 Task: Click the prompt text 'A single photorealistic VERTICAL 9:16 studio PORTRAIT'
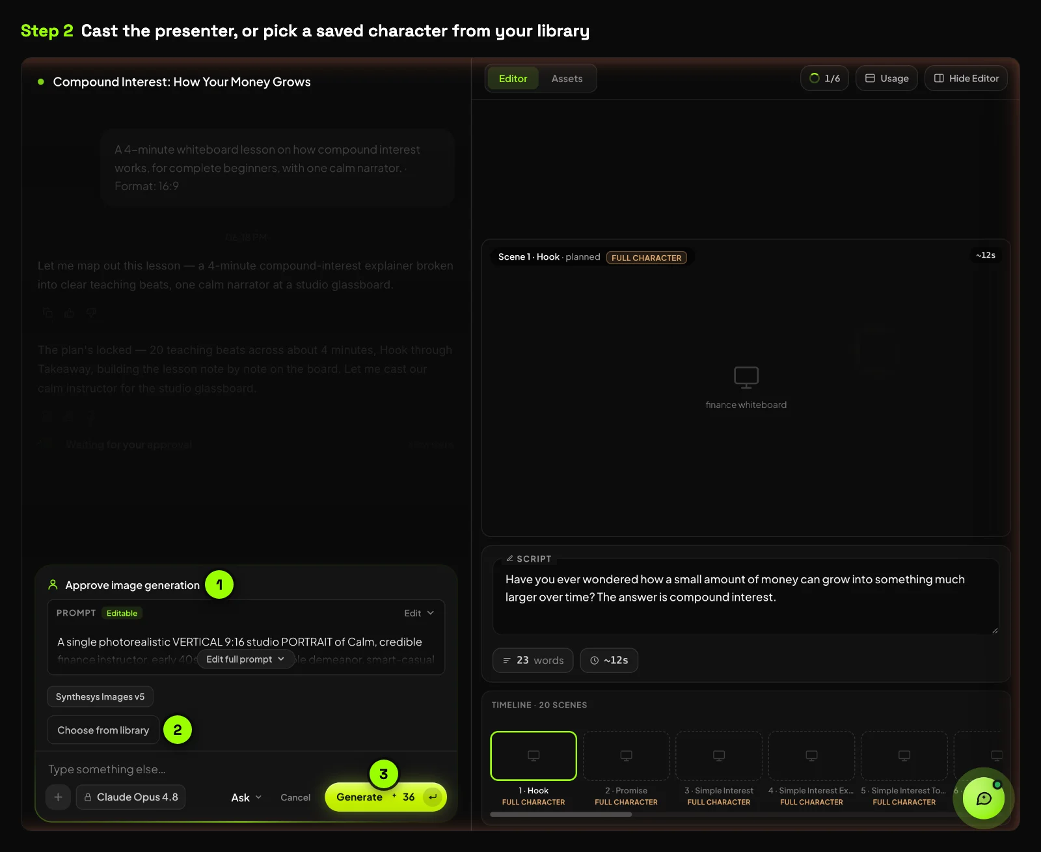[195, 642]
